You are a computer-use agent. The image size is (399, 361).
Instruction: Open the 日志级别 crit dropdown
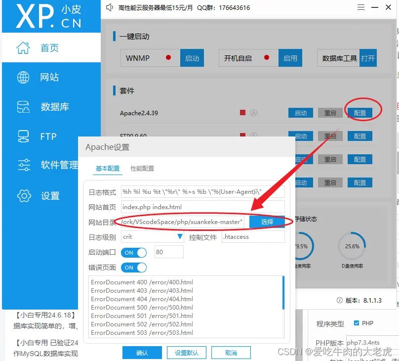pyautogui.click(x=152, y=237)
